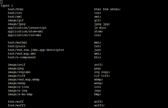The image size is (168, 108).
Task: Click on application/javascript entry
Action: coord(27,28)
